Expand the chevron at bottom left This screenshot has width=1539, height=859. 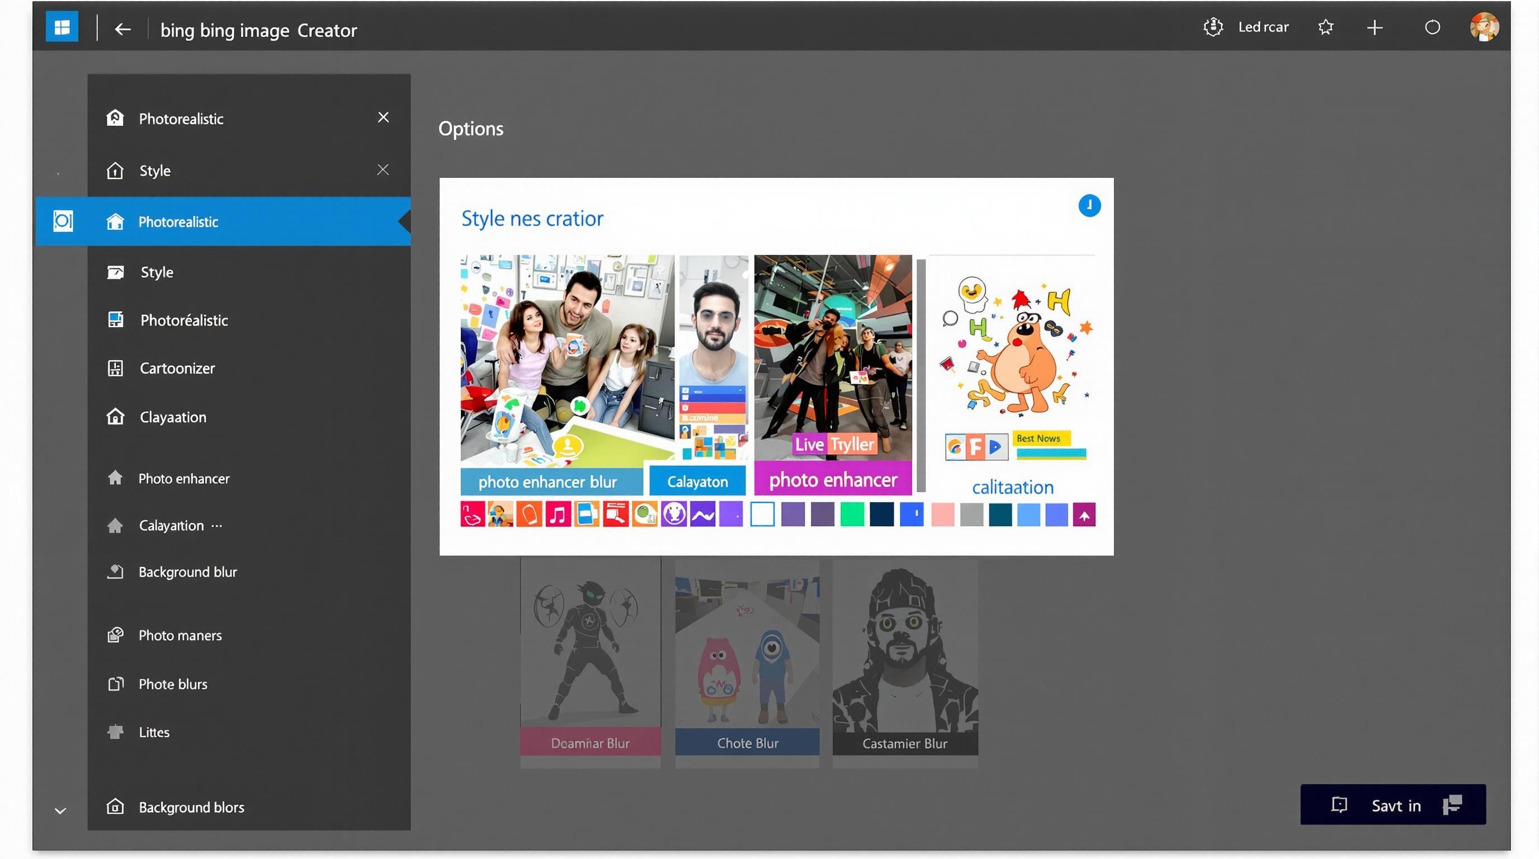click(60, 810)
